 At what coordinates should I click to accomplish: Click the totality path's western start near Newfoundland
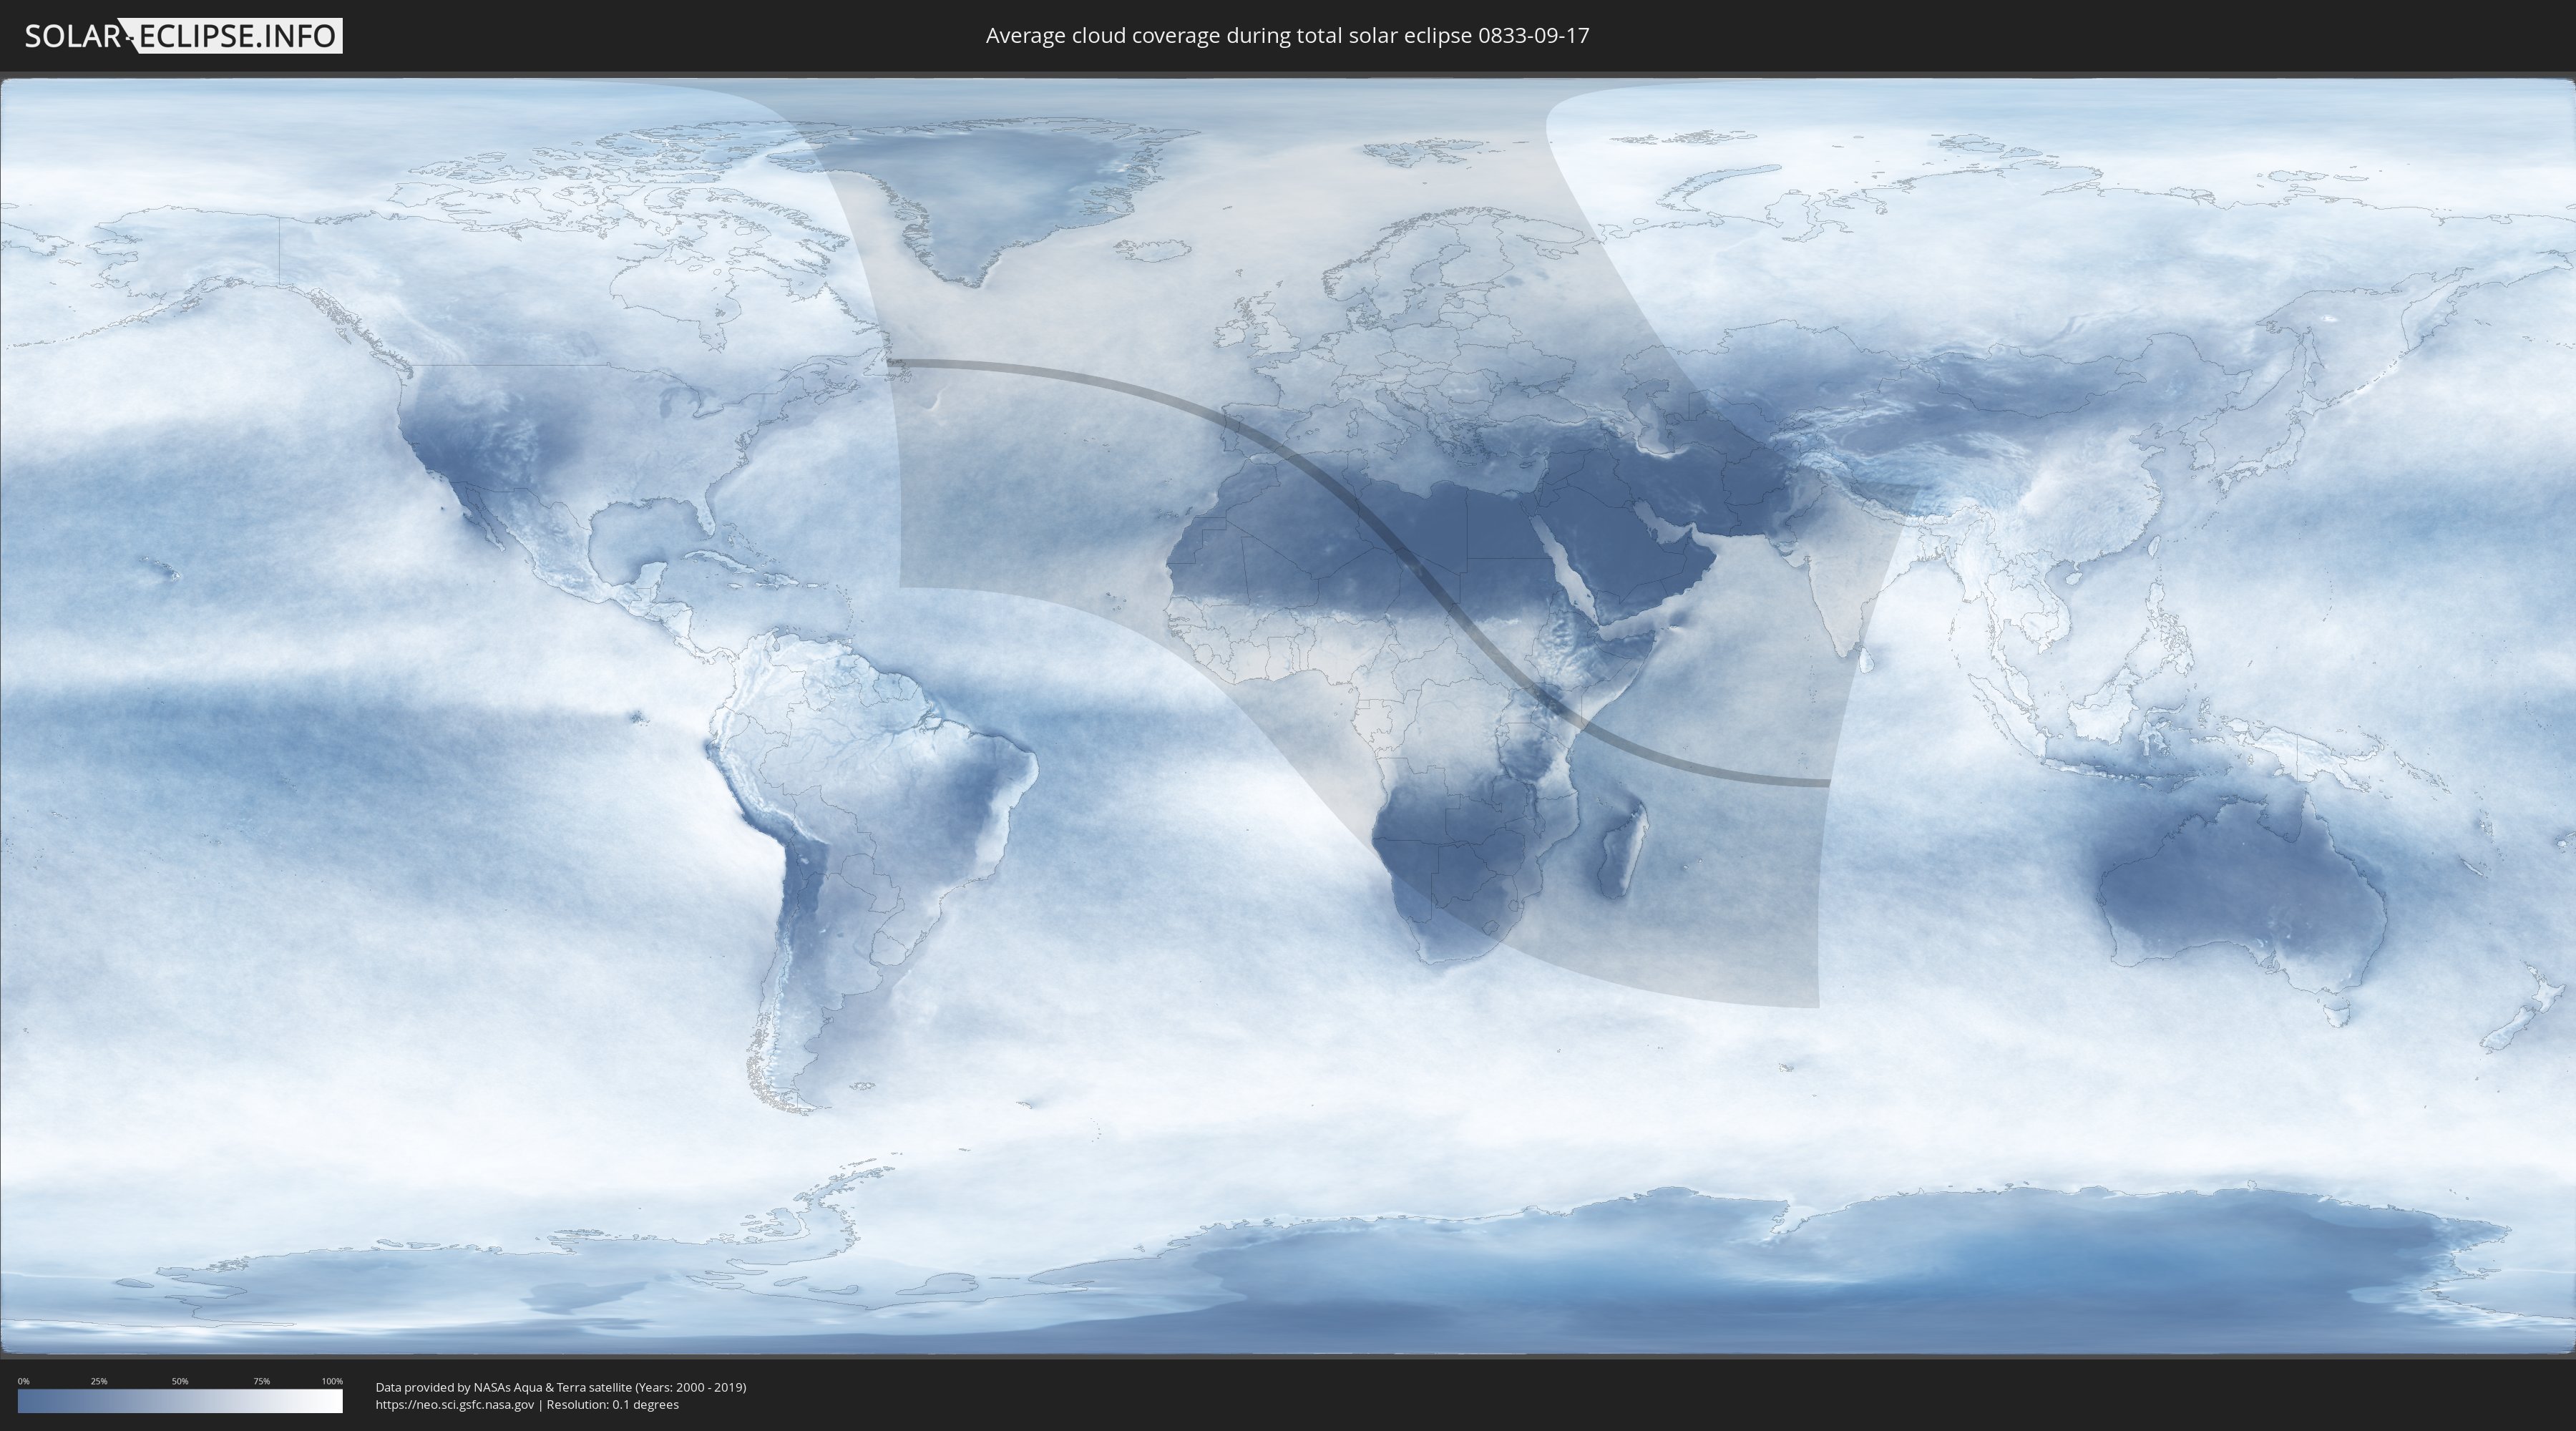(900, 363)
